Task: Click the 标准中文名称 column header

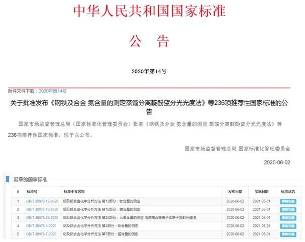Action: (x=74, y=192)
